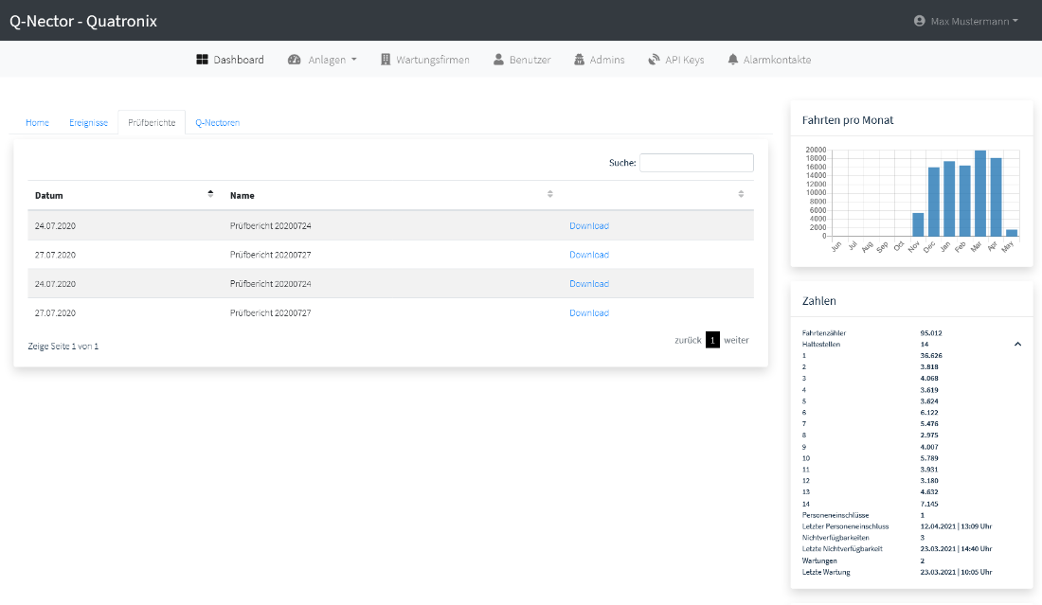The height and width of the screenshot is (605, 1042).
Task: Download the second Prüfbericht 20200724 row
Action: pyautogui.click(x=589, y=284)
